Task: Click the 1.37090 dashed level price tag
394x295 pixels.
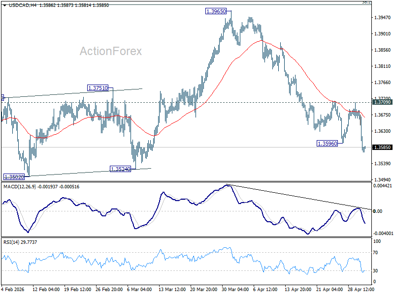Action: pos(383,102)
